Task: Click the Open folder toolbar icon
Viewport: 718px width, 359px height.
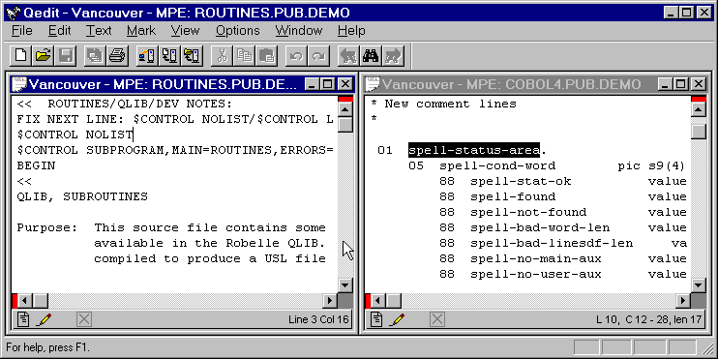Action: (44, 56)
